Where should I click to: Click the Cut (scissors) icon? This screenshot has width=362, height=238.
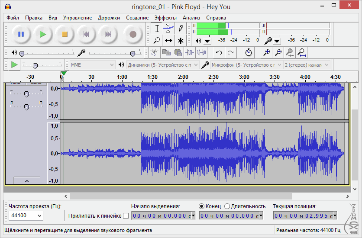click(x=155, y=53)
